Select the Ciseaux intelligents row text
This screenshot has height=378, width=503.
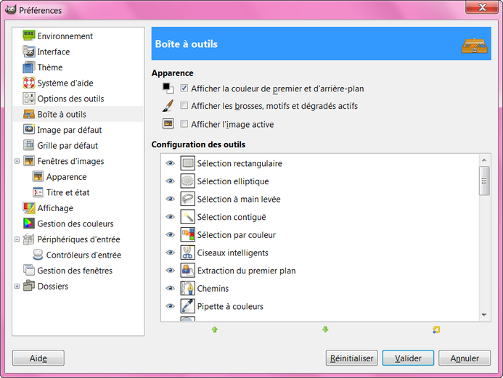232,253
